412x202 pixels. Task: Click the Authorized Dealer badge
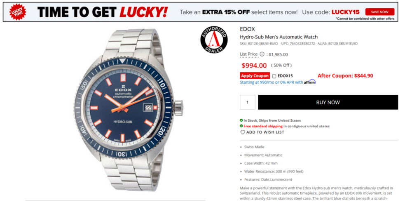pos(214,40)
